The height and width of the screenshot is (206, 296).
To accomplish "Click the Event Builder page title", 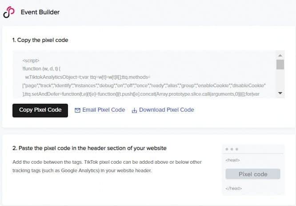I will (40, 12).
